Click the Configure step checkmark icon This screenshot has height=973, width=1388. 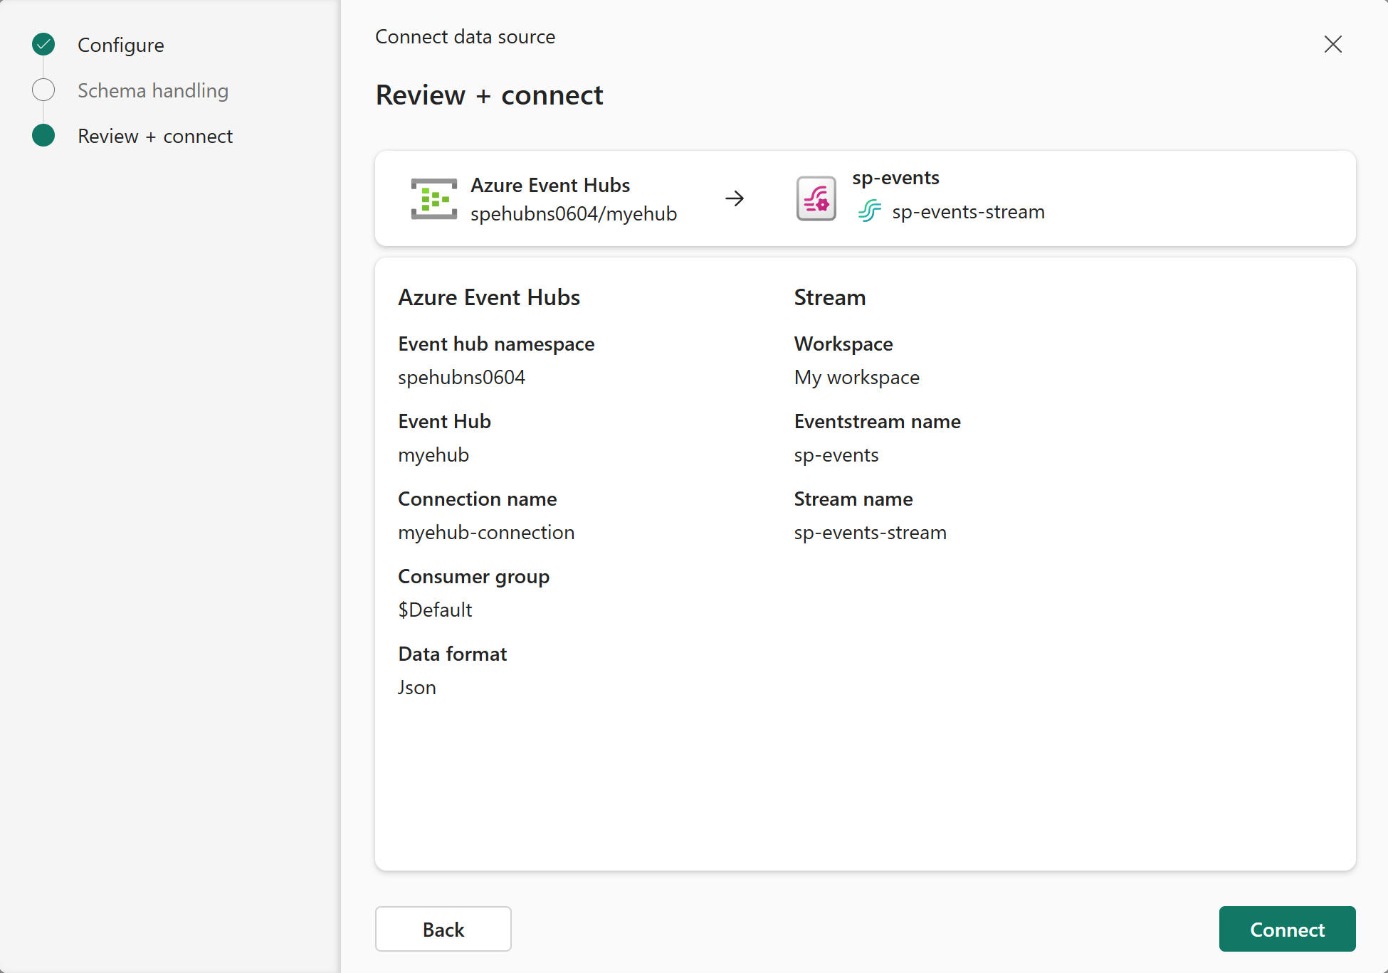tap(43, 44)
